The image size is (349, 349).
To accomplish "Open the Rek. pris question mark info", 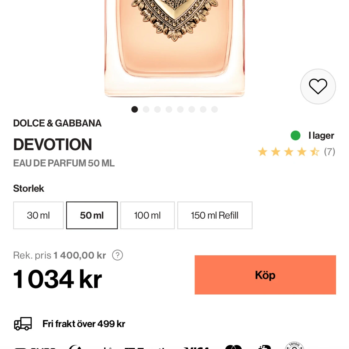I will tap(117, 255).
